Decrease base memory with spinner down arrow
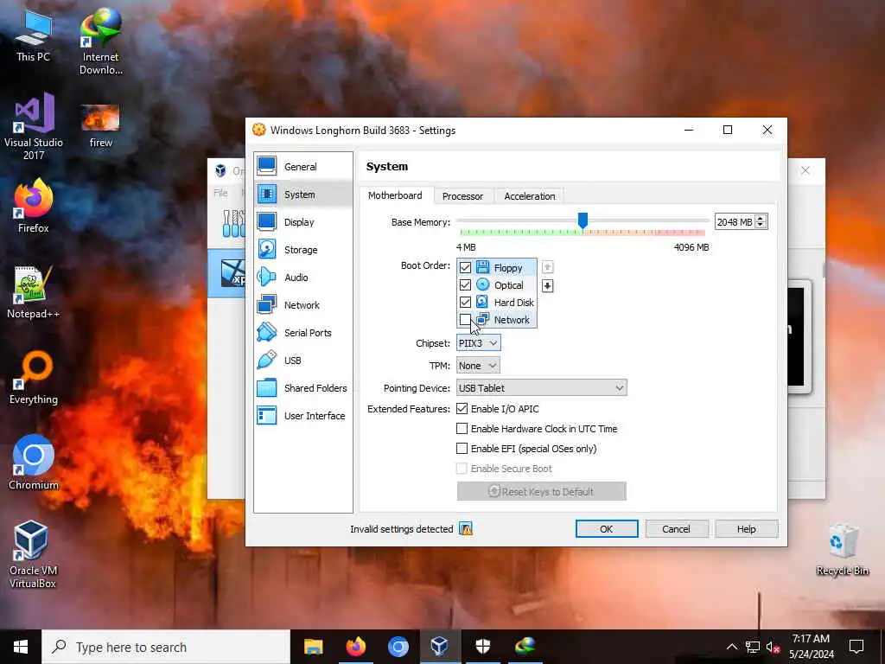This screenshot has height=664, width=885. [761, 225]
